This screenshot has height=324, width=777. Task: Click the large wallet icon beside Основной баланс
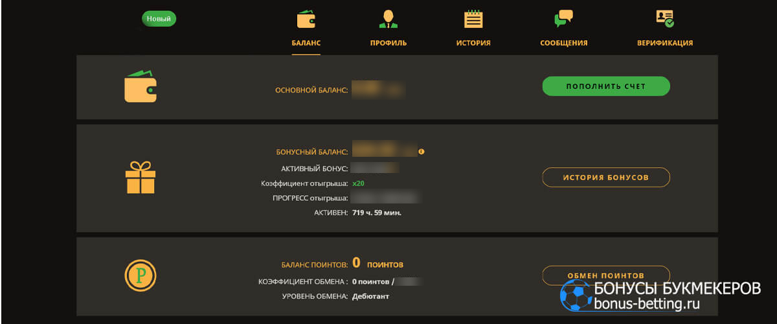click(141, 87)
